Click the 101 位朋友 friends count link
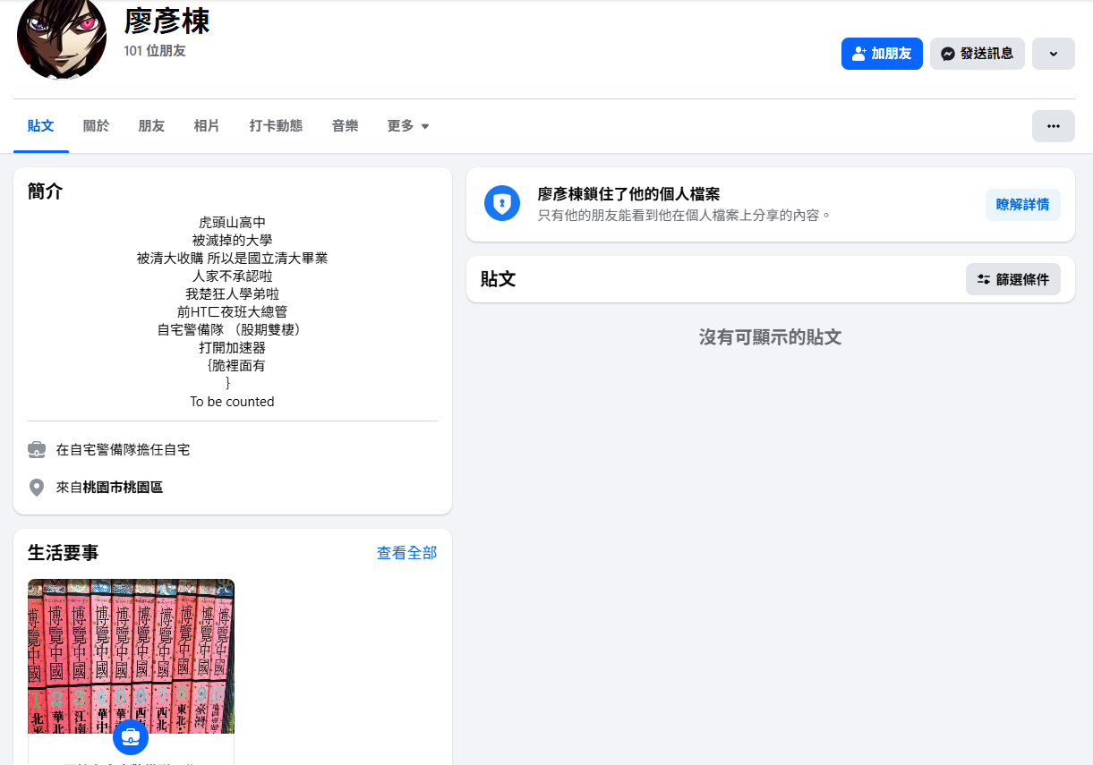Image resolution: width=1093 pixels, height=765 pixels. [x=155, y=51]
